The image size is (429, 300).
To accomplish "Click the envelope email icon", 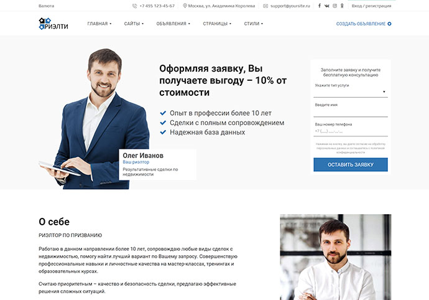I will [265, 6].
